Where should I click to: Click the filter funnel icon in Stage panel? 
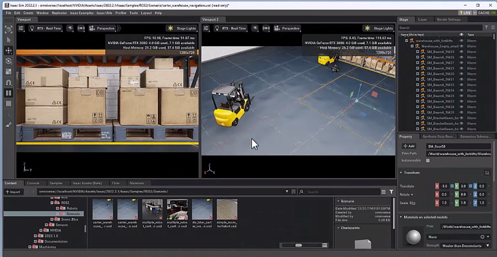[x=486, y=28]
